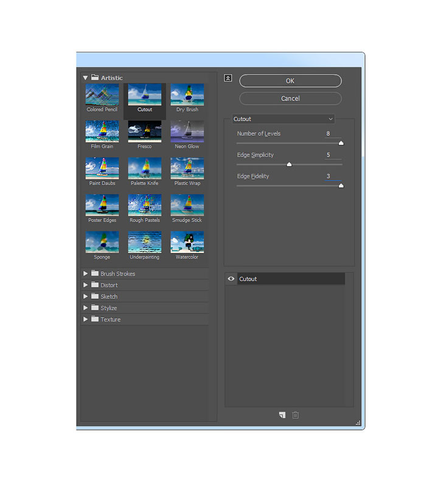Pick the Plastic Wrap filter thumbnail
Viewport: 441px width, 482px height.
[x=187, y=169]
